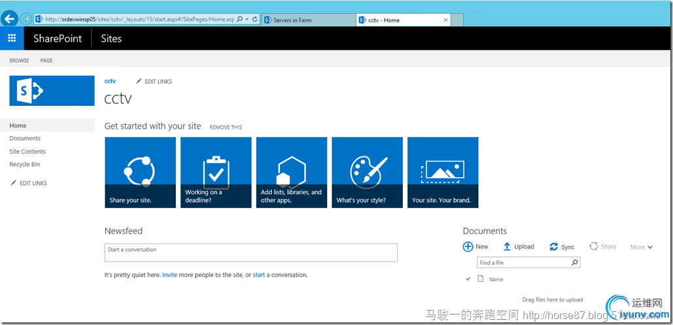Click the Share label in Documents
Screen dimensions: 673x325
pyautogui.click(x=608, y=247)
